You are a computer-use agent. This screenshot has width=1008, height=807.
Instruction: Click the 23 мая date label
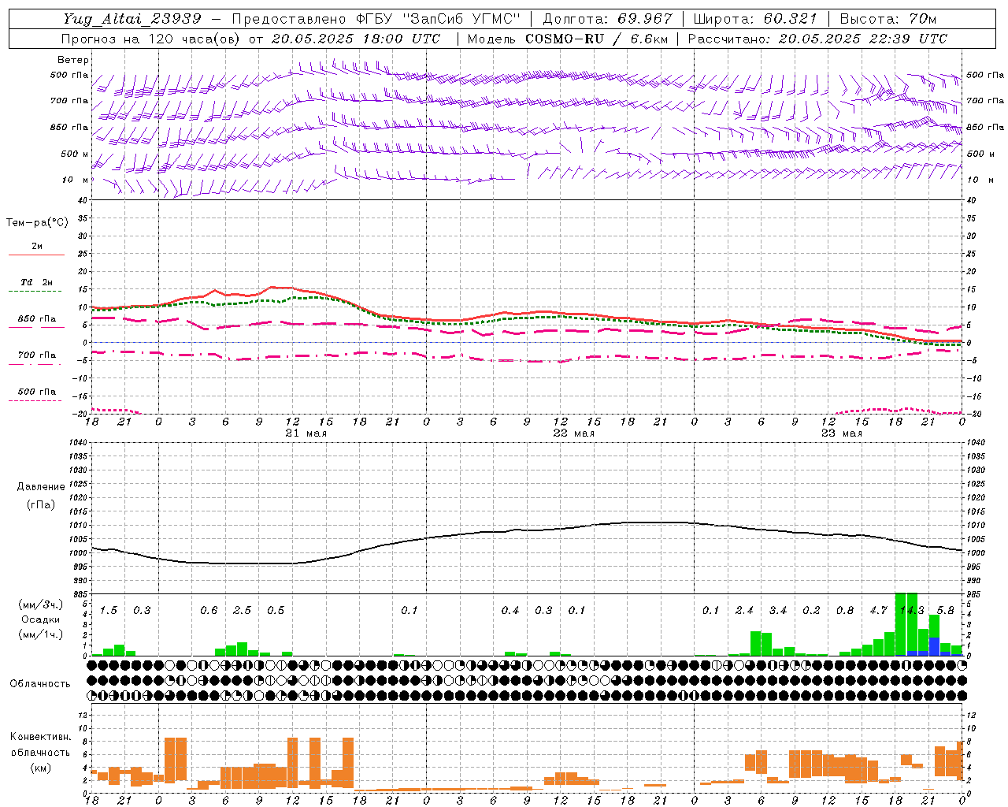[841, 433]
